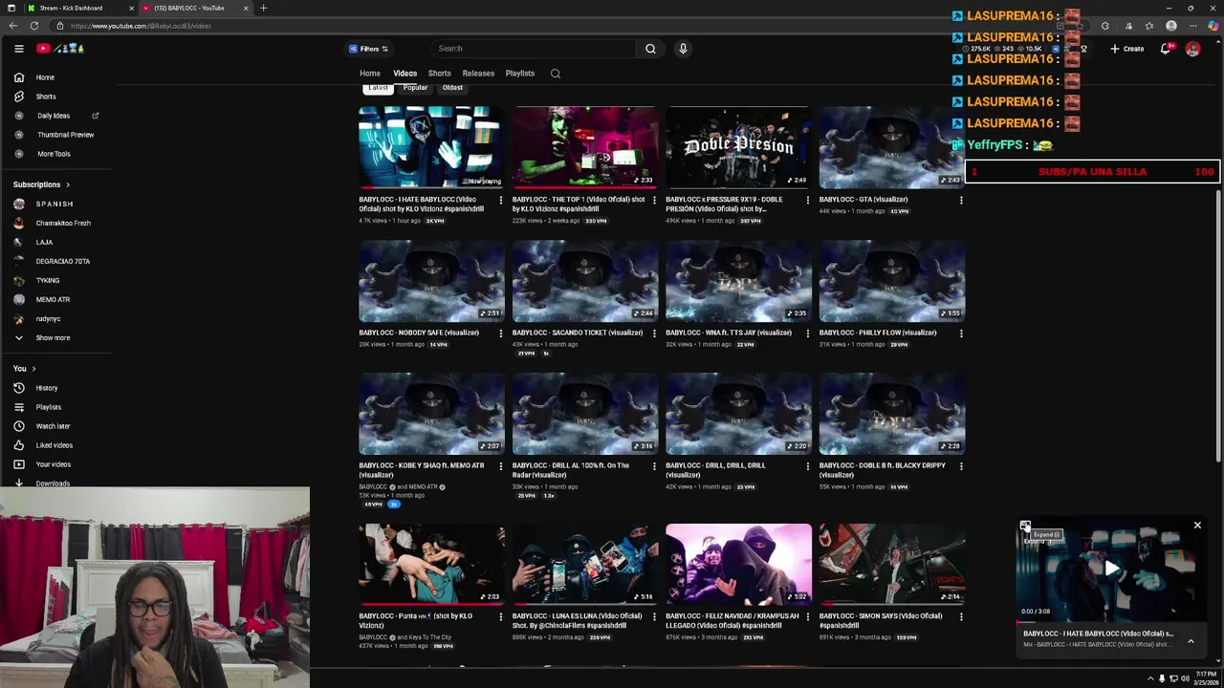The width and height of the screenshot is (1224, 688).
Task: Click the miniplayer progress bar
Action: [1109, 623]
